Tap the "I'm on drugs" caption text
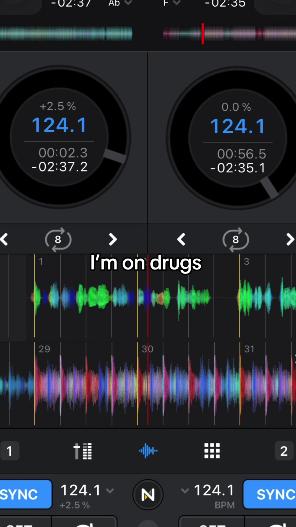 pos(146,263)
